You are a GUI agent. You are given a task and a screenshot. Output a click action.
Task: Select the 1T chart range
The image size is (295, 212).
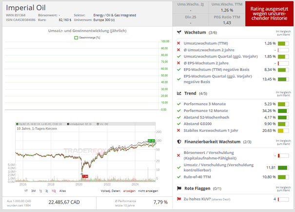(x=26, y=191)
